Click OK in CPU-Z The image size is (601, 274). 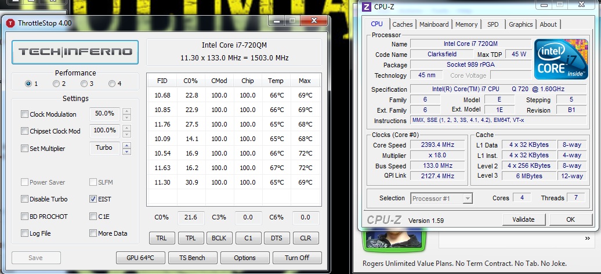click(x=570, y=219)
